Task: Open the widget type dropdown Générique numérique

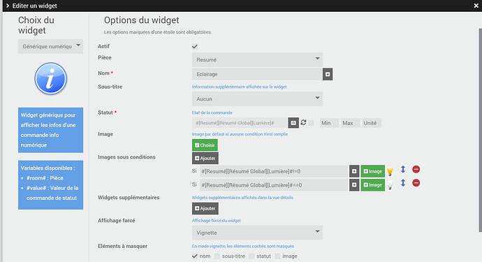Action: (x=50, y=46)
